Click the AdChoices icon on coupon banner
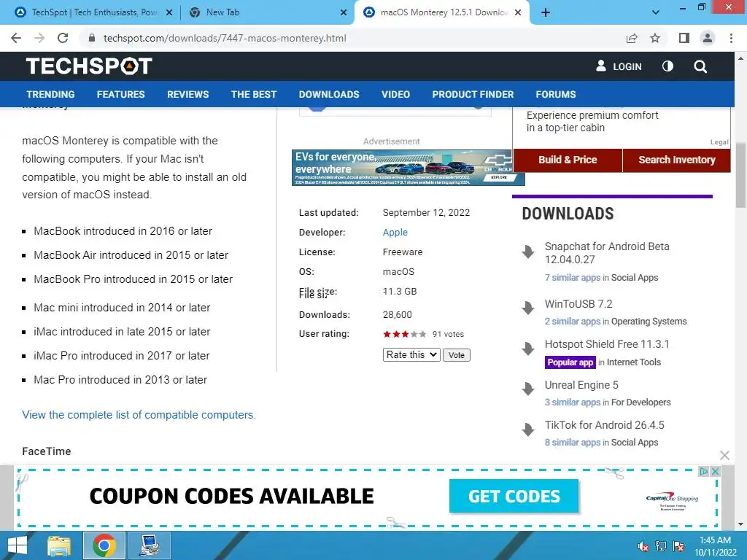The image size is (747, 560). pyautogui.click(x=703, y=472)
